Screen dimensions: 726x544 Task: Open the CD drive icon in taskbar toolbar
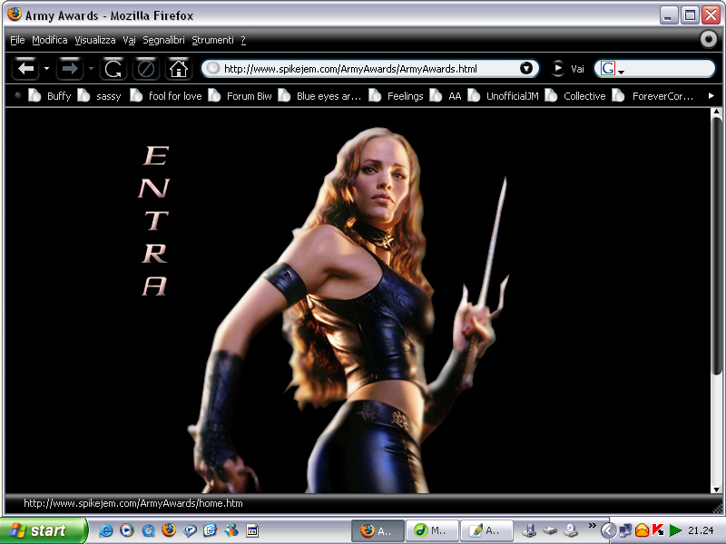point(571,530)
